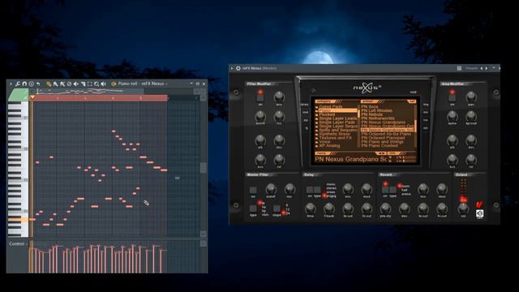519x292 pixels.
Task: Open the Nexus plugin window arrow menu
Action: click(x=232, y=68)
